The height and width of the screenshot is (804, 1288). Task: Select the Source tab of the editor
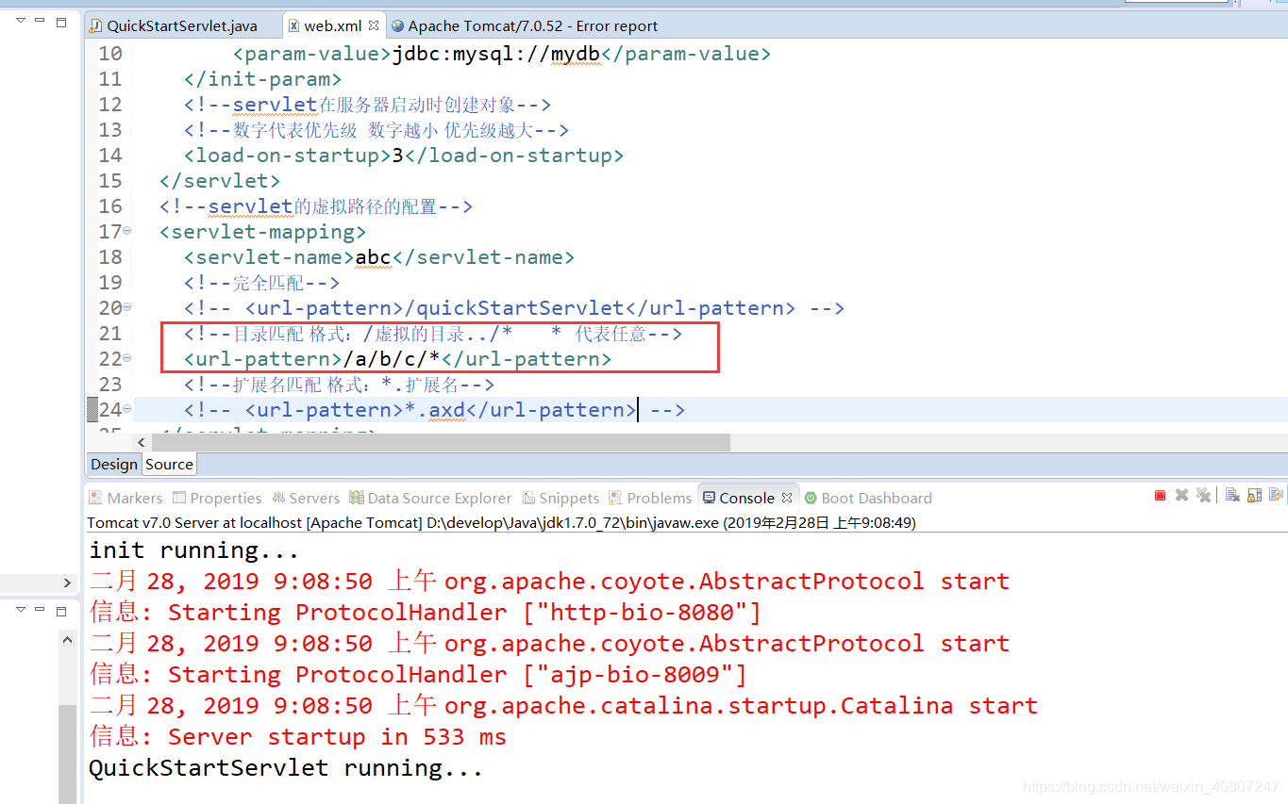click(x=170, y=464)
